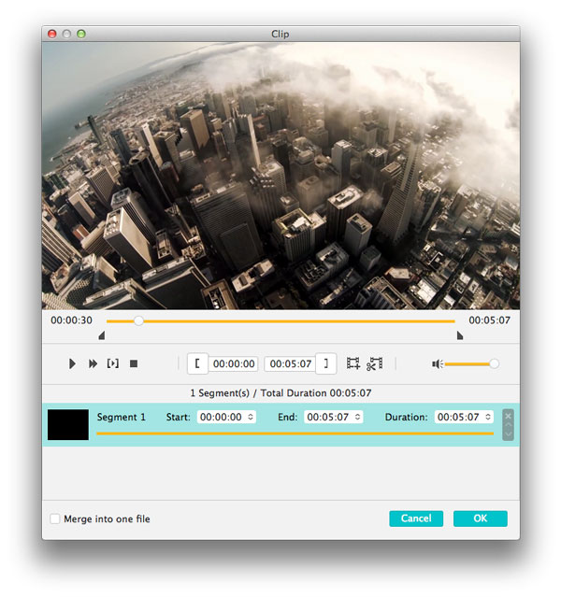Set end point with right bracket button
Screen dimensions: 561x597
(x=326, y=363)
